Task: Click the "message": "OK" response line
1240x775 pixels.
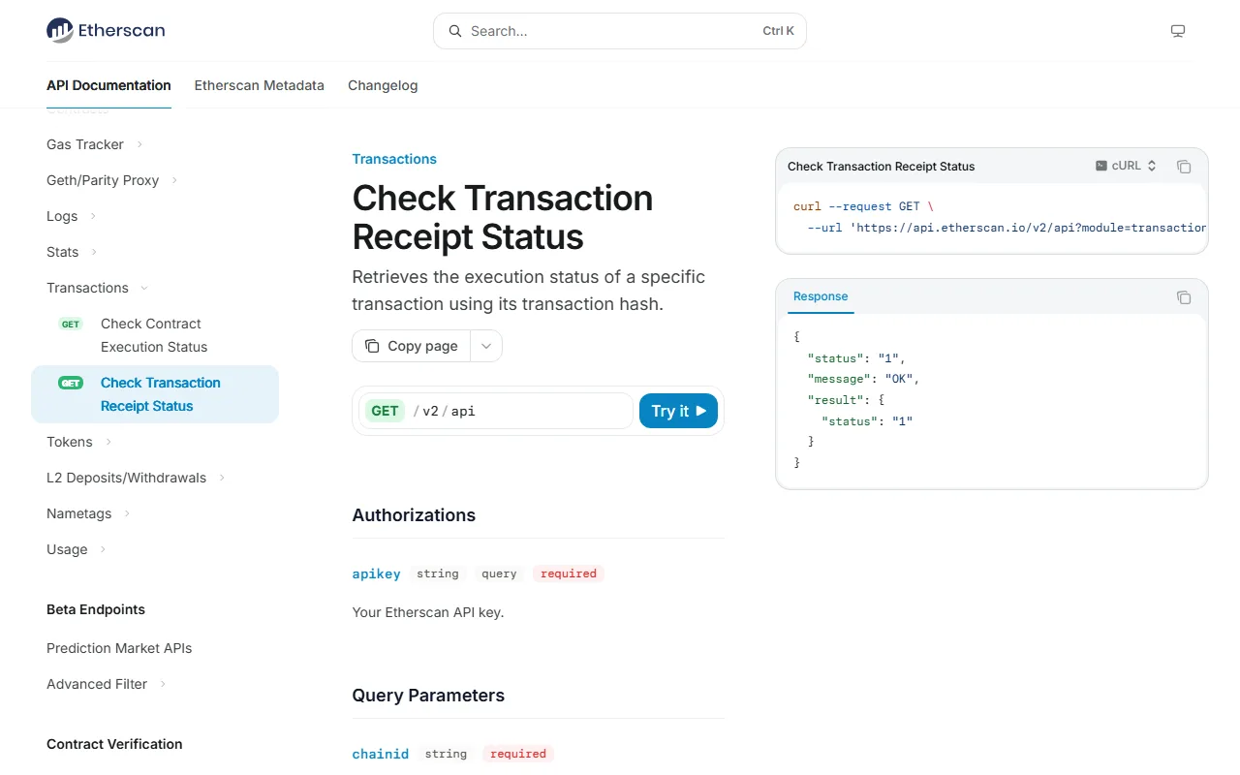Action: pyautogui.click(x=863, y=379)
